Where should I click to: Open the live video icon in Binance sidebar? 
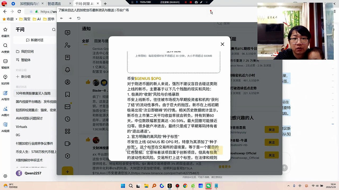click(x=68, y=144)
